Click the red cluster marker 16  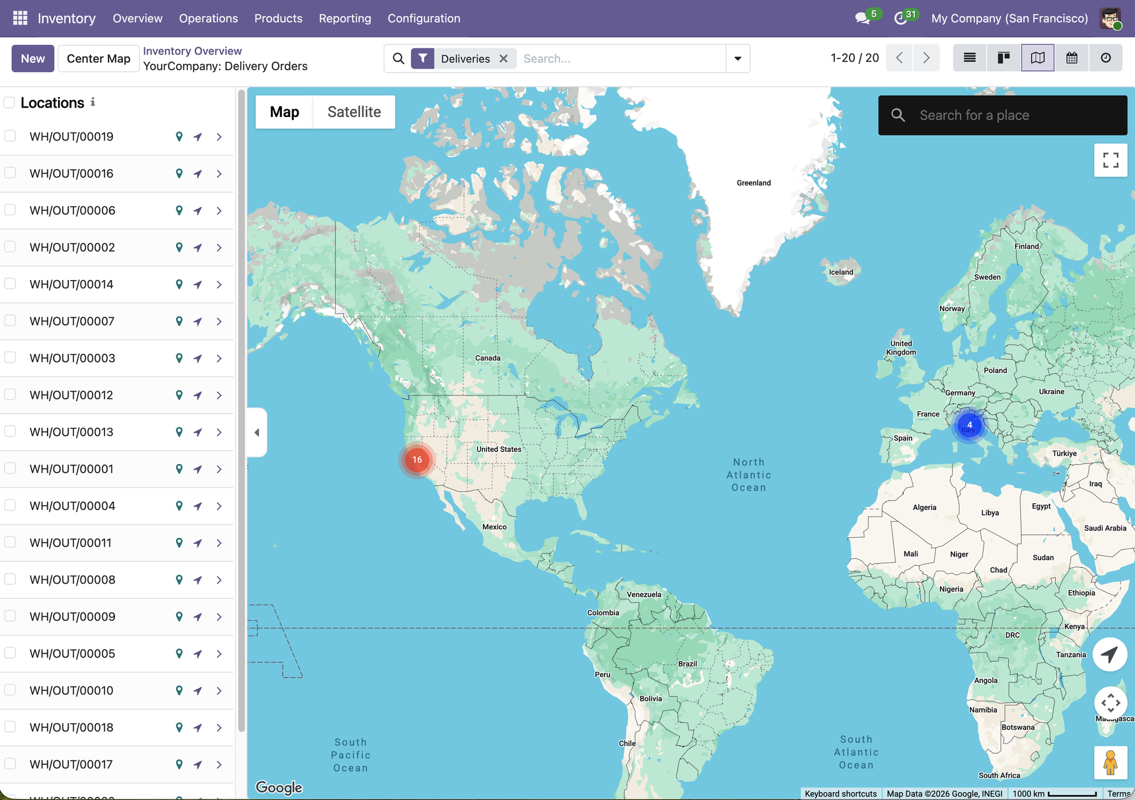pyautogui.click(x=417, y=460)
